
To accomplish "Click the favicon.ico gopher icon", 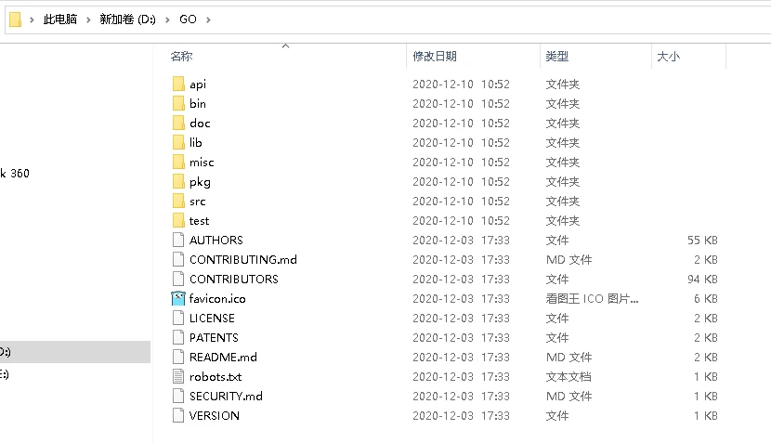I will [x=178, y=298].
